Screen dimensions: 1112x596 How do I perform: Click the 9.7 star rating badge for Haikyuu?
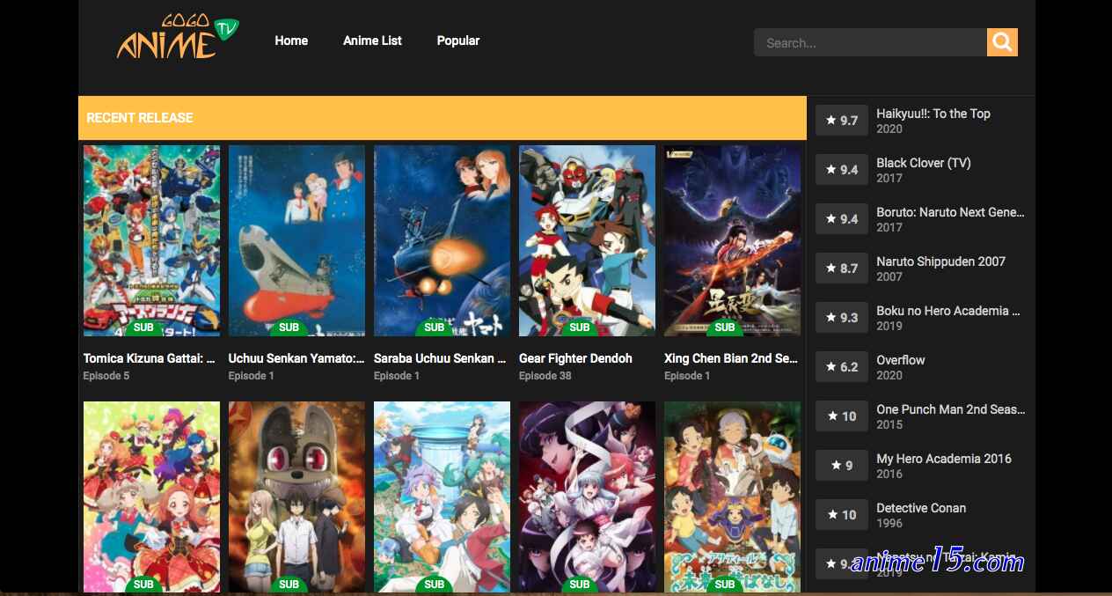pyautogui.click(x=842, y=121)
